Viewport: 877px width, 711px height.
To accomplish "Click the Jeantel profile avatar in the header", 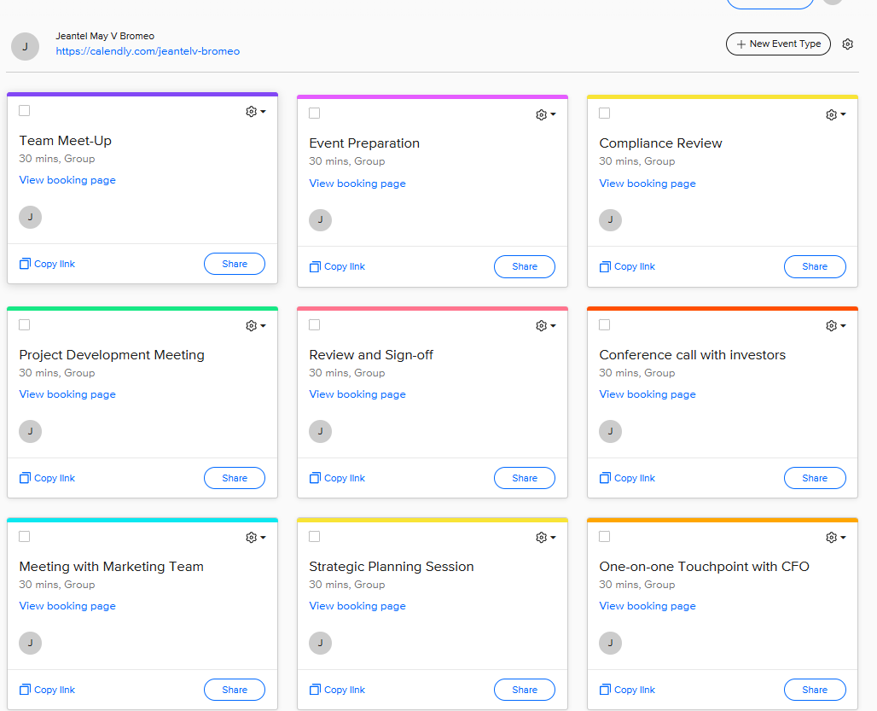I will click(x=25, y=46).
